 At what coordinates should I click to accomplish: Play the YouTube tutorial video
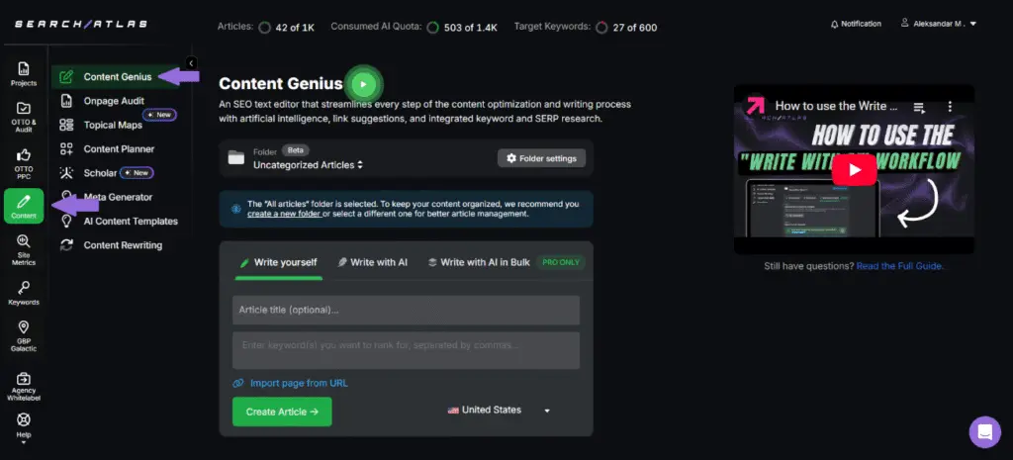tap(854, 170)
